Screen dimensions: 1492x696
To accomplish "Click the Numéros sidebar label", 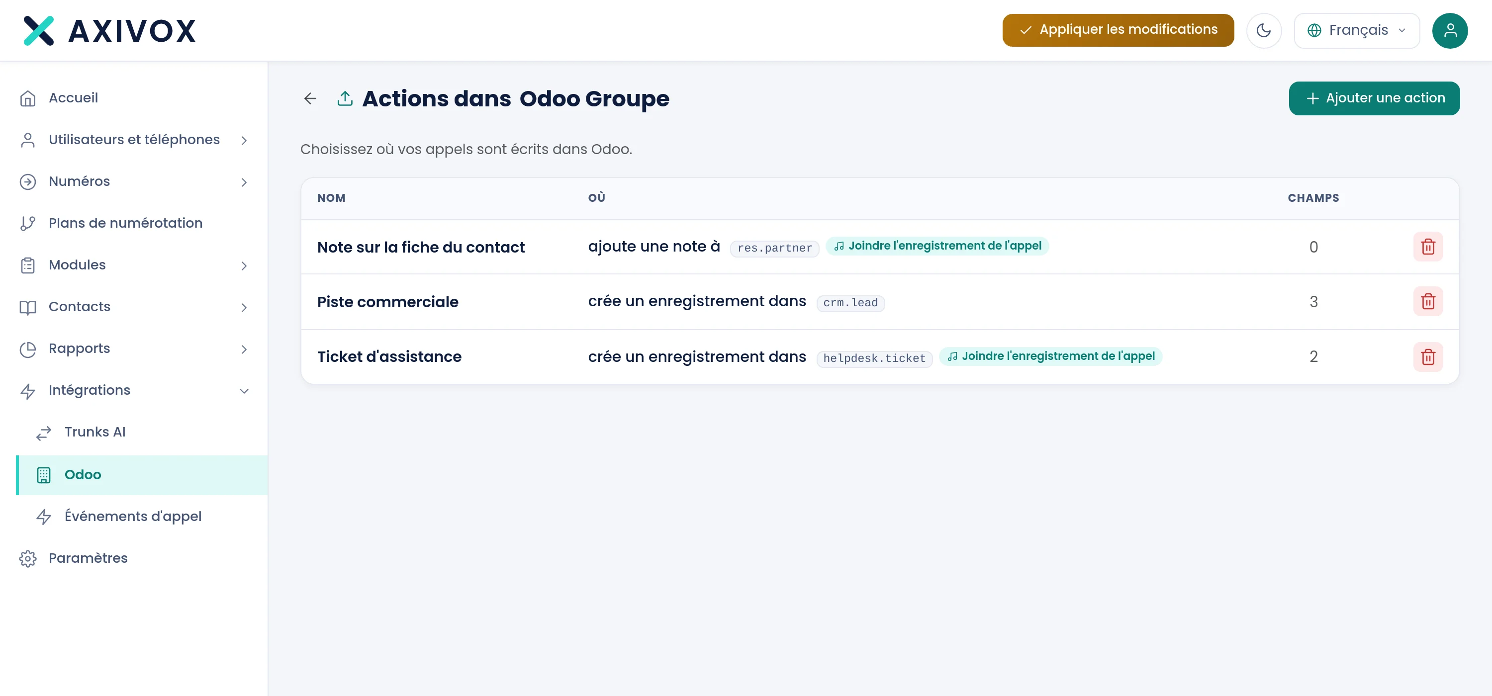I will [x=80, y=181].
